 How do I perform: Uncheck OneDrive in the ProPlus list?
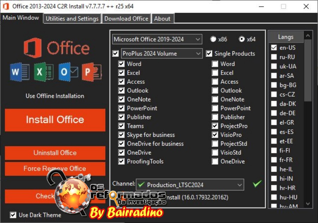tap(121, 153)
